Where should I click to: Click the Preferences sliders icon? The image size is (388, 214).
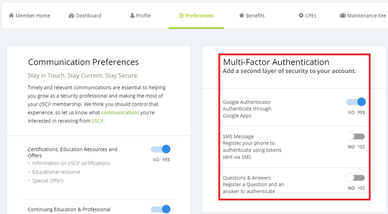coord(181,16)
